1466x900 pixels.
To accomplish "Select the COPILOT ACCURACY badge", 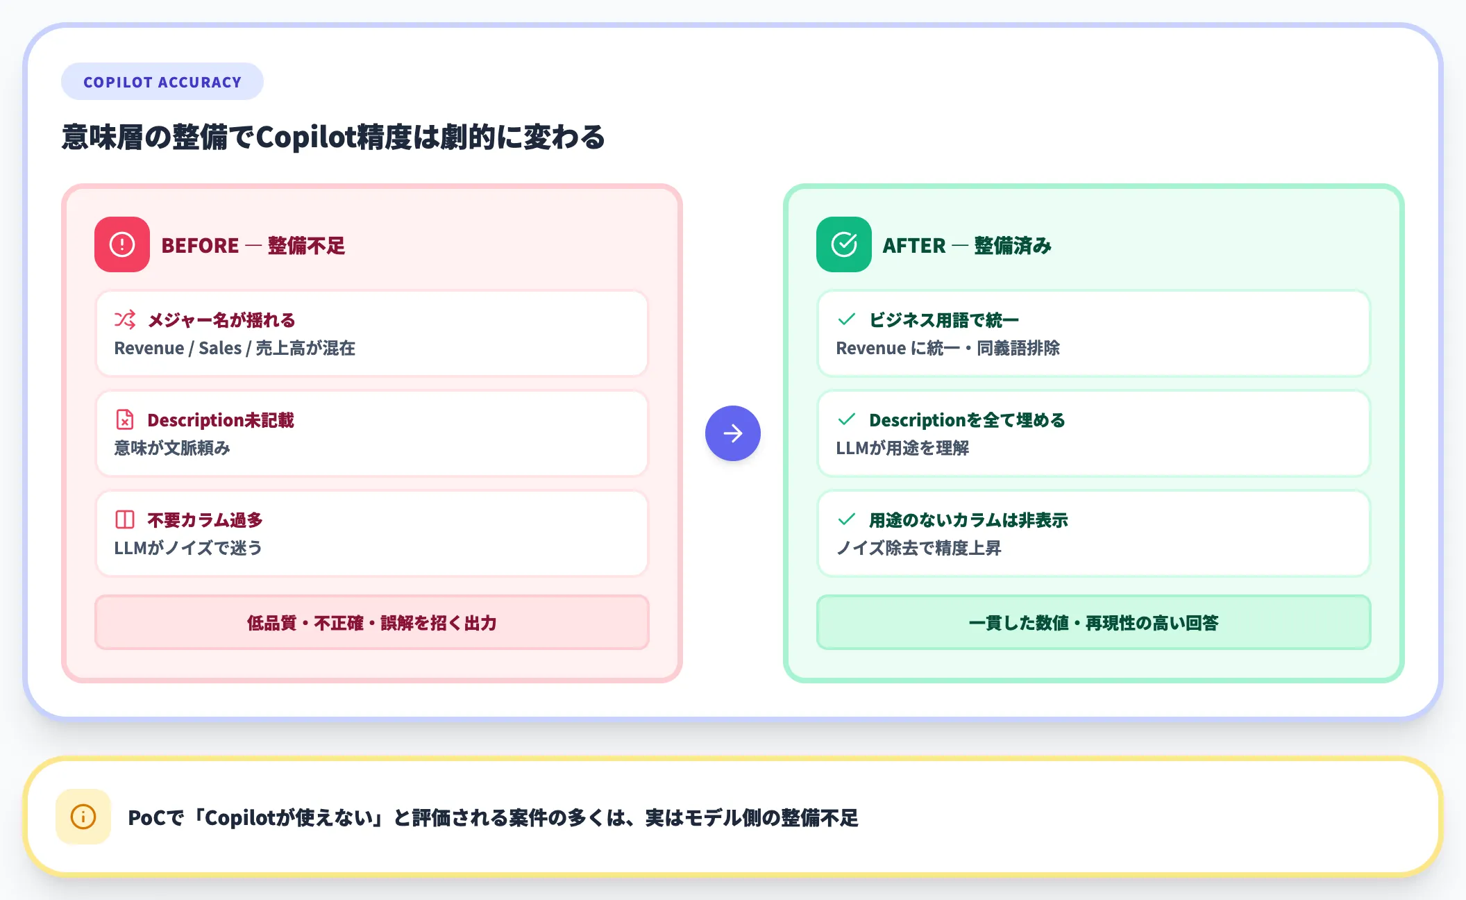I will [x=162, y=81].
